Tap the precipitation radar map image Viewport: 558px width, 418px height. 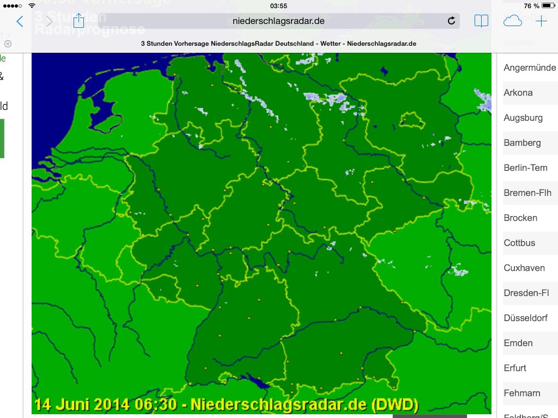(x=262, y=234)
